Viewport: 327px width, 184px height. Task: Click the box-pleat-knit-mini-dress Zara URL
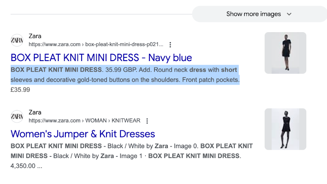(96, 44)
